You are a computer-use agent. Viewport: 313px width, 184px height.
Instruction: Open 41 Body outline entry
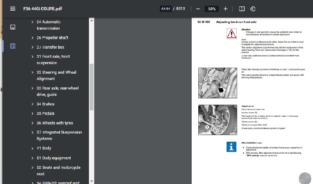pos(44,148)
